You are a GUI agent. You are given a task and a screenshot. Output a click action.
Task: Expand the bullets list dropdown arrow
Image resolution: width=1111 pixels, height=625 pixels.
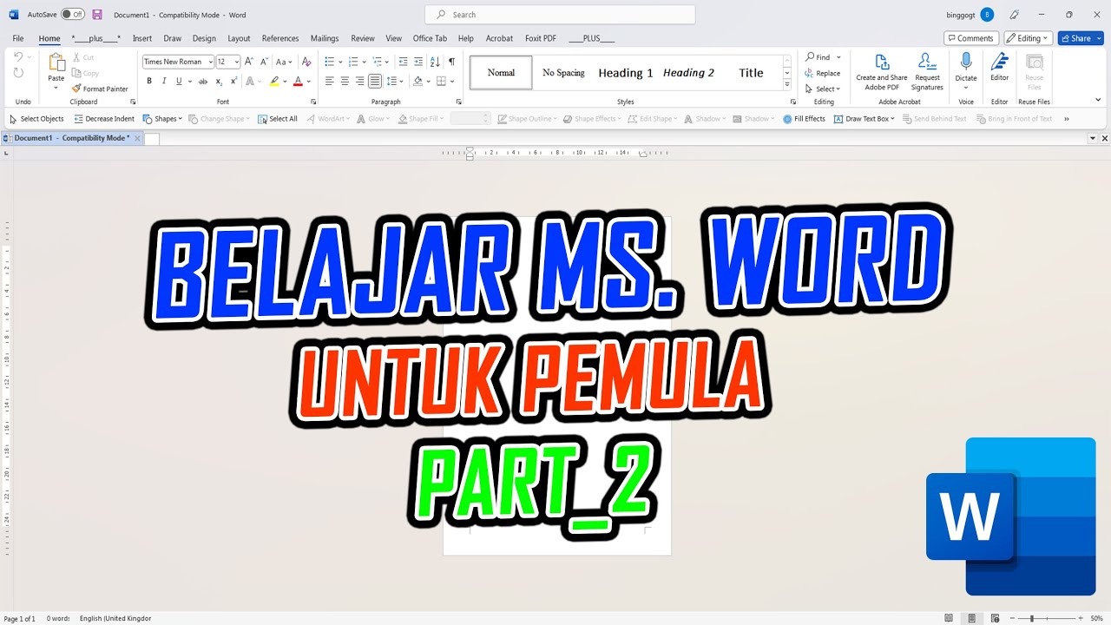tap(340, 62)
